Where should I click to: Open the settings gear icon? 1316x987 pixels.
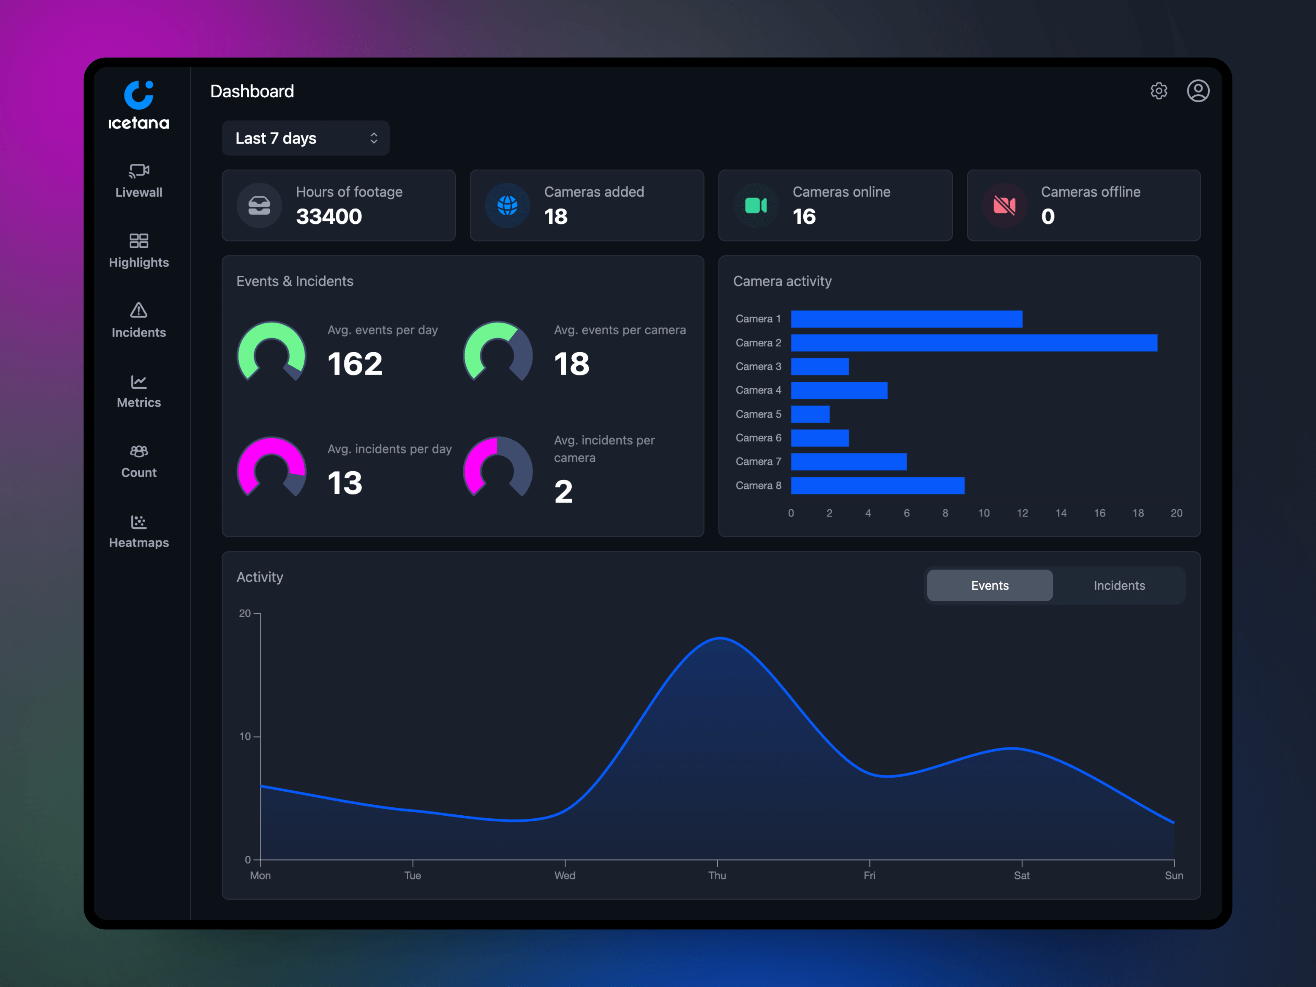click(x=1159, y=90)
